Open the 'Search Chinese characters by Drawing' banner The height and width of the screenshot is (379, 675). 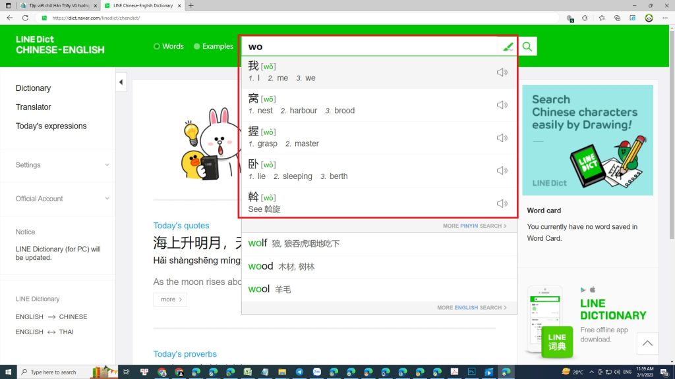point(587,140)
